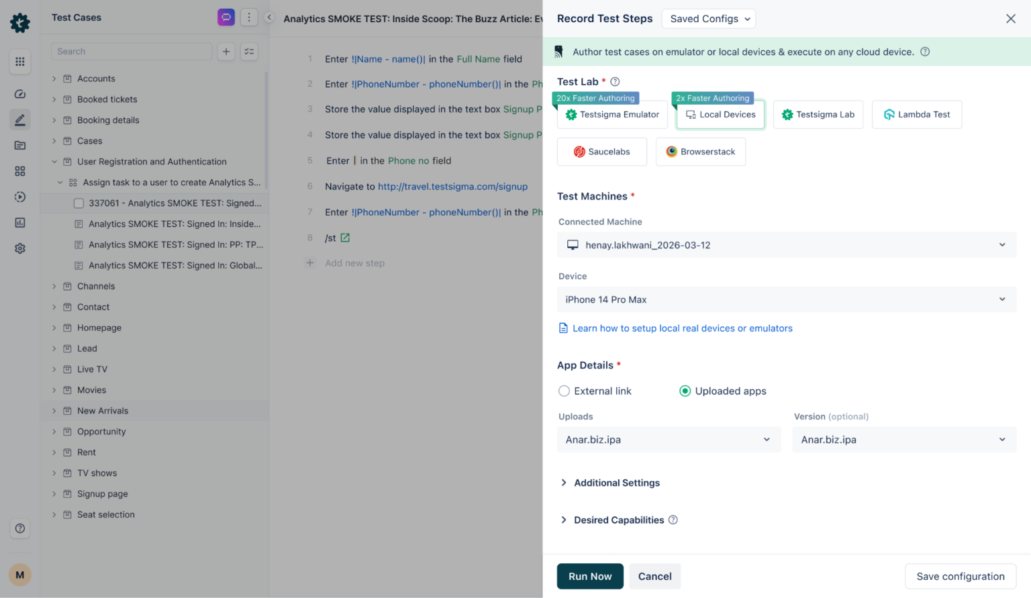Click the plus icon next to Search

pos(226,52)
